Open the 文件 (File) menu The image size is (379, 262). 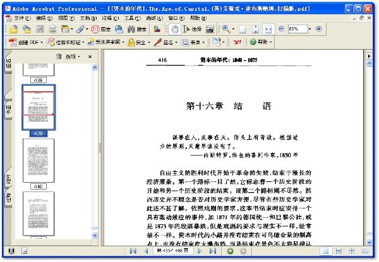point(22,18)
